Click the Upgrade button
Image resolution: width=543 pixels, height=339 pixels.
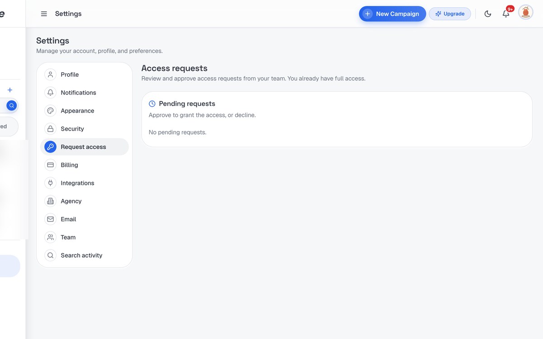(450, 14)
